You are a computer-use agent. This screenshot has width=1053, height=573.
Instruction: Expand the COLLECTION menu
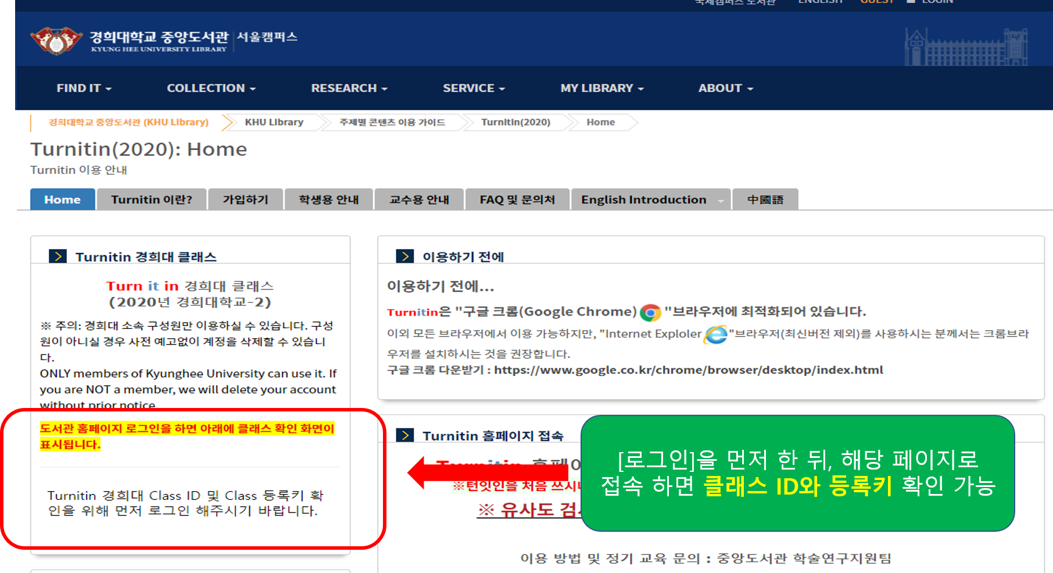211,88
